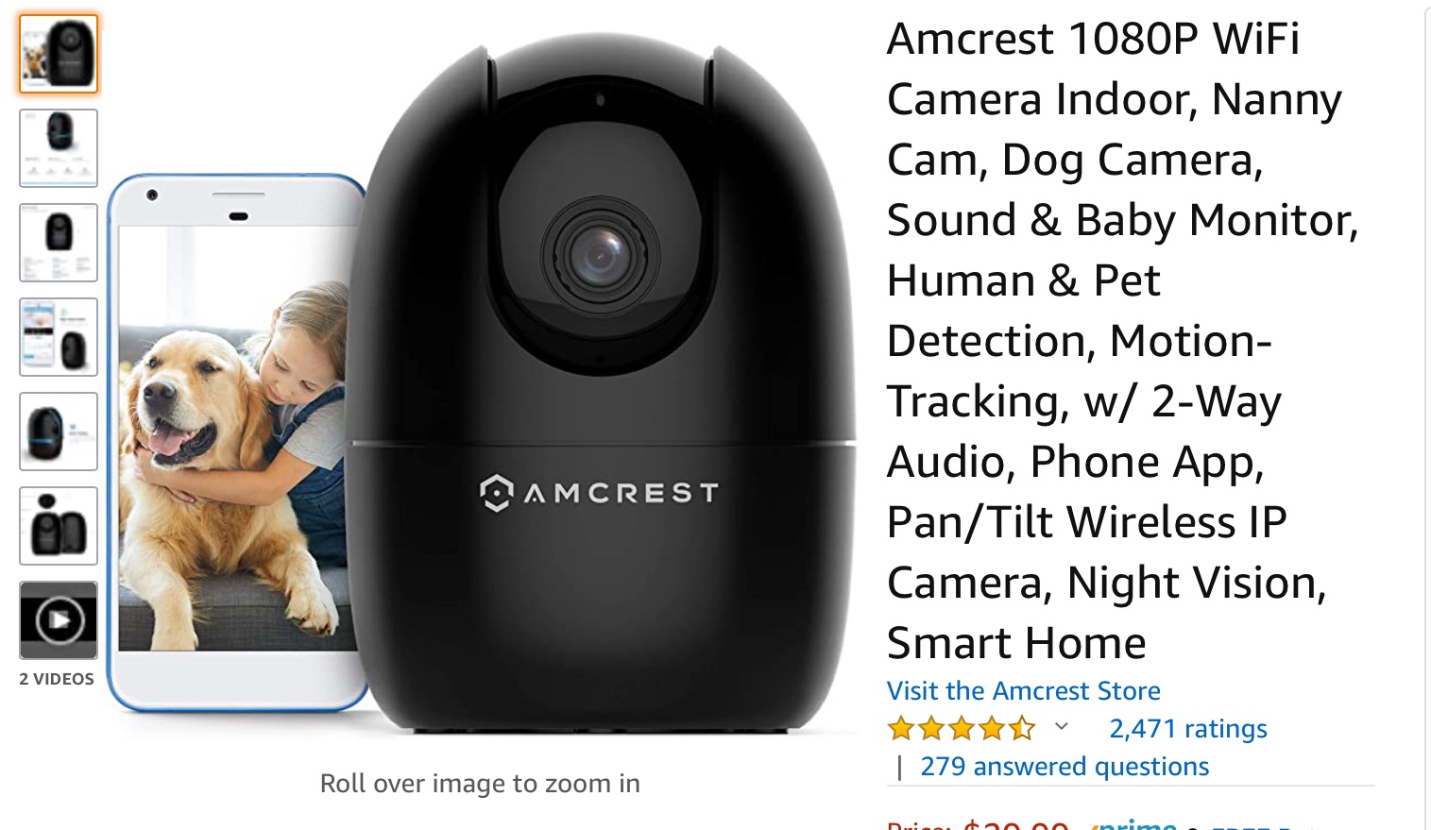Click the 'Roll over image to zoom in' text

click(x=480, y=784)
